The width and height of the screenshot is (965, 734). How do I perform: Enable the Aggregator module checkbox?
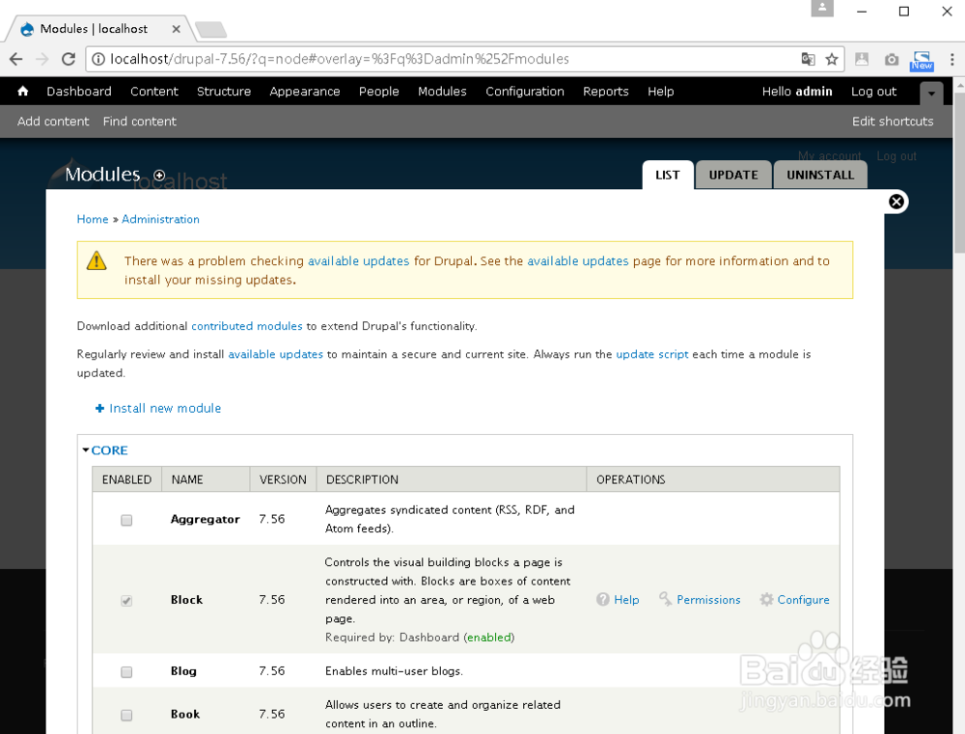(x=126, y=521)
